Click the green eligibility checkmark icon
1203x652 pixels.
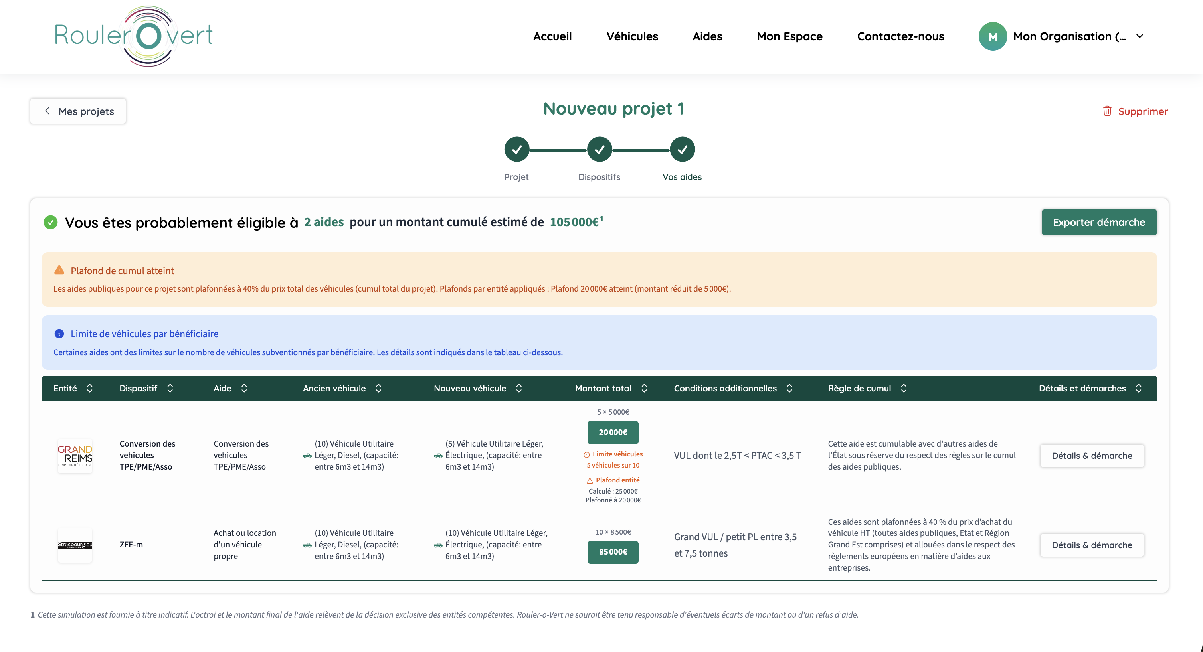pos(50,223)
